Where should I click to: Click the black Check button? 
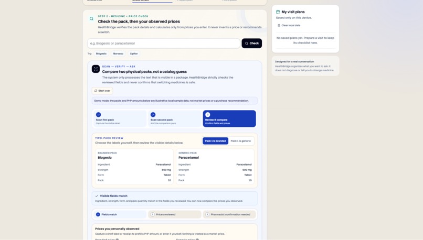pos(252,43)
